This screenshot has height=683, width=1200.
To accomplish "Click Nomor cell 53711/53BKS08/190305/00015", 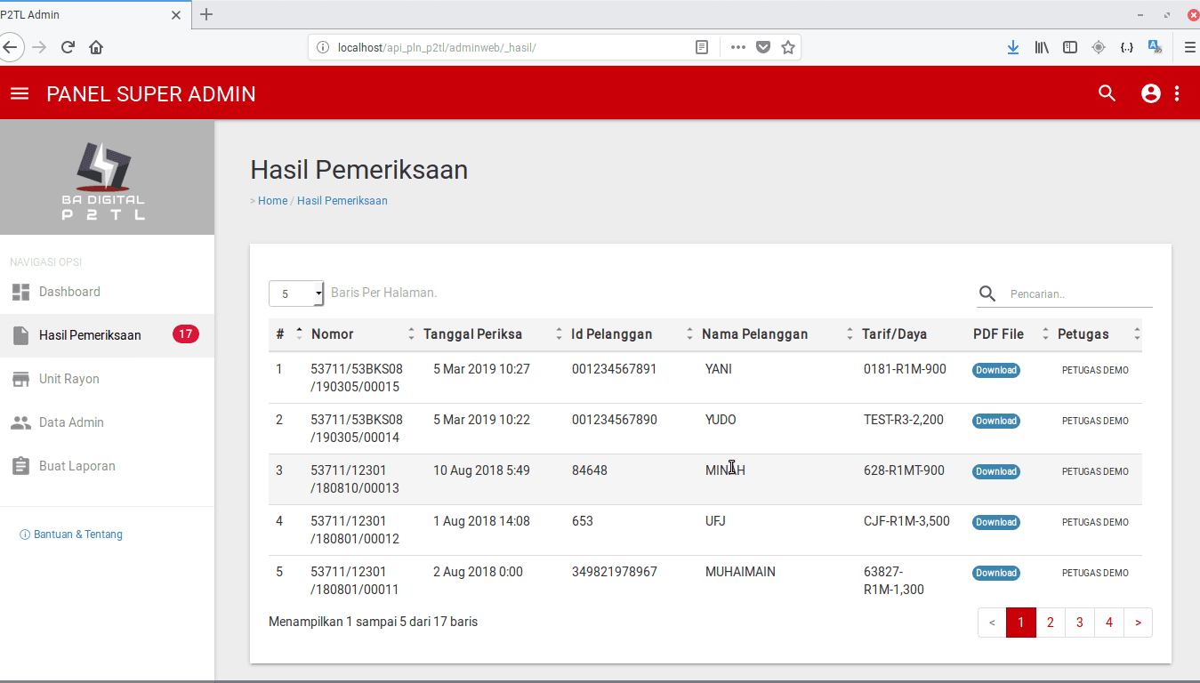I will (x=357, y=378).
